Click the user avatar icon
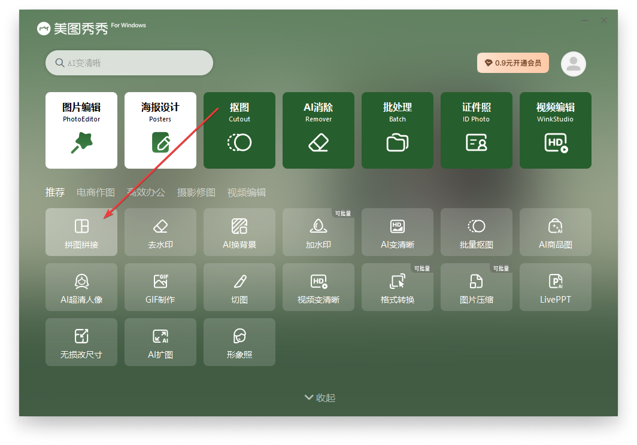The width and height of the screenshot is (637, 445). 573,64
